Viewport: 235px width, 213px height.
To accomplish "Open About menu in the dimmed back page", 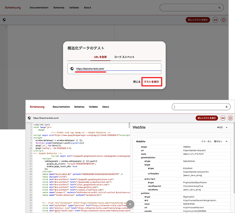I will 87,8.
